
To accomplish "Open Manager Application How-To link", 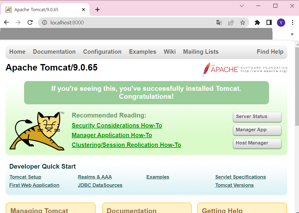I will click(112, 135).
